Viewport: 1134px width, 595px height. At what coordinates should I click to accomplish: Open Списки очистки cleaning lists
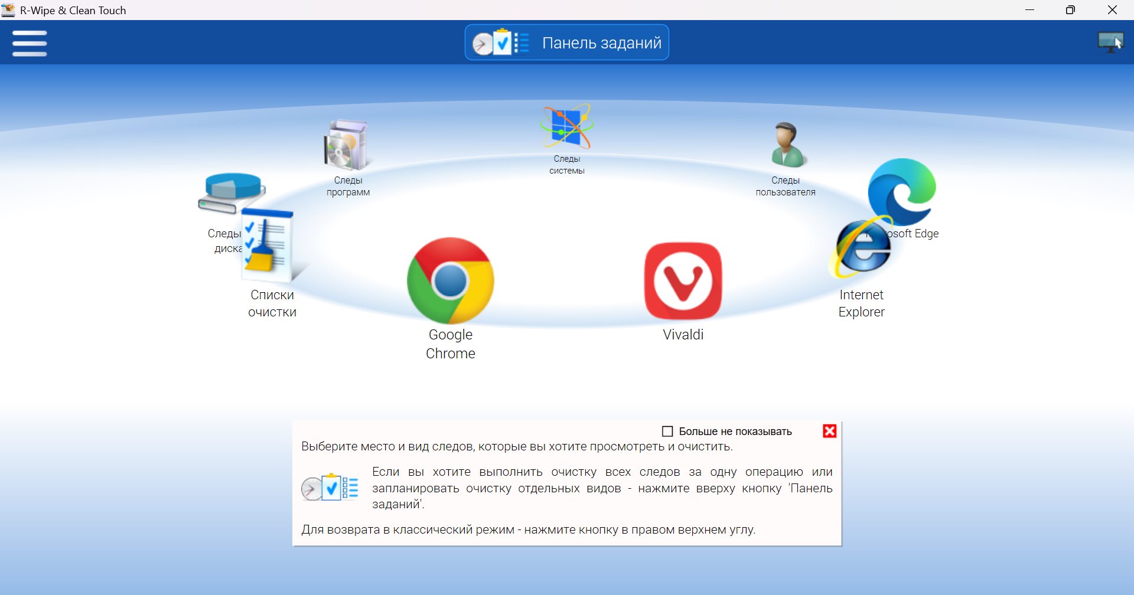coord(269,248)
